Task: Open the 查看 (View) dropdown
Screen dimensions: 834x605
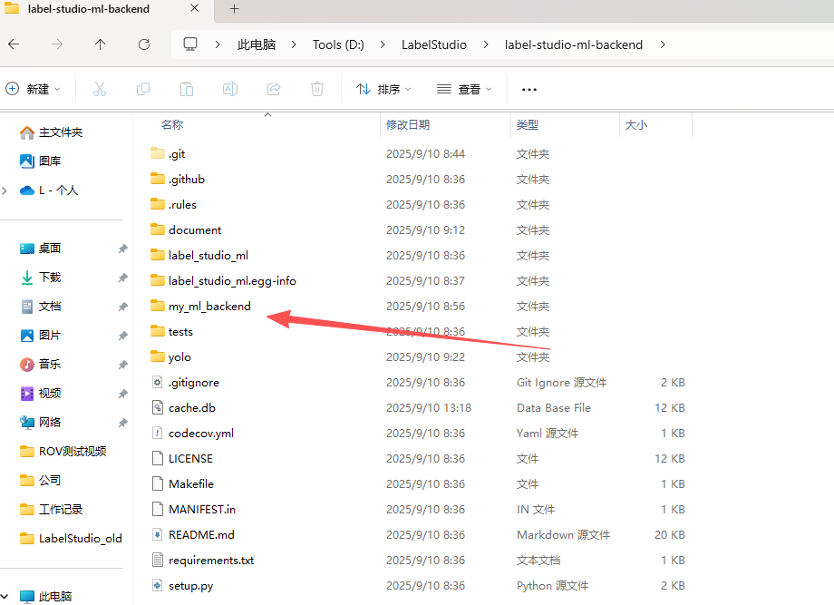Action: click(x=464, y=89)
